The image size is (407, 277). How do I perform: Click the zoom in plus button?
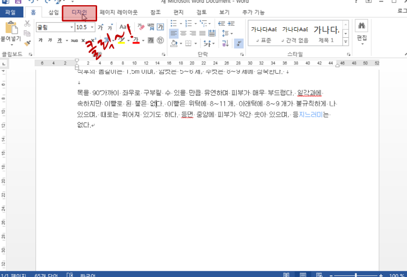380,275
